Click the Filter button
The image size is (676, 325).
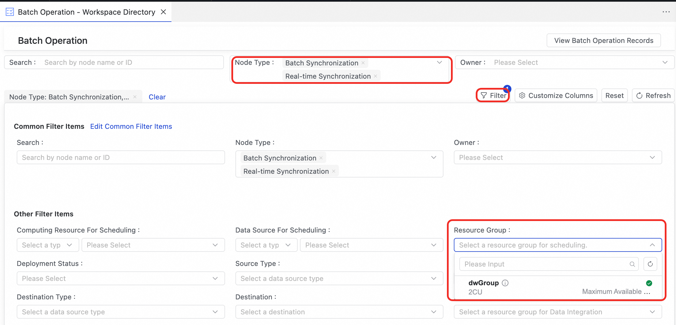tap(493, 96)
